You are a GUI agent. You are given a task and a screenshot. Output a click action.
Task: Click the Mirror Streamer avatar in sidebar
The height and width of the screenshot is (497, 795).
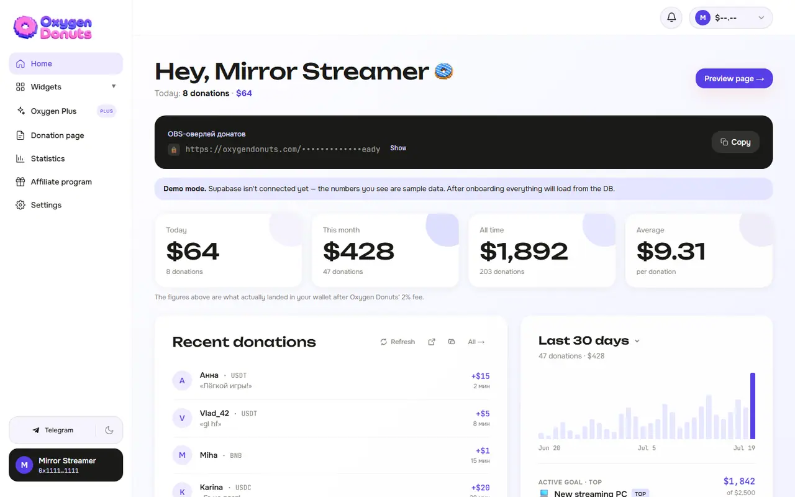24,465
